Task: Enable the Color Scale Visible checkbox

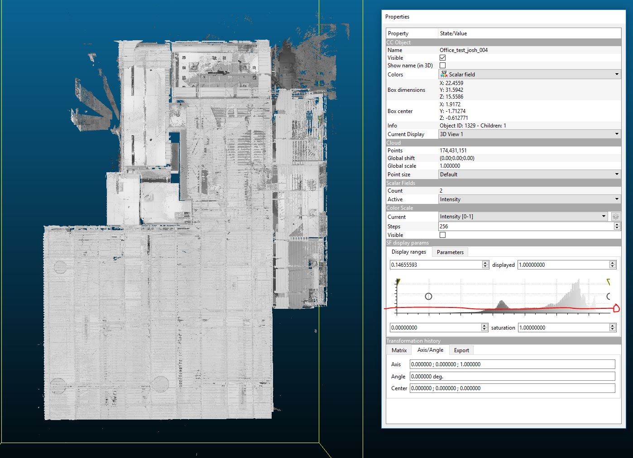Action: [x=442, y=235]
